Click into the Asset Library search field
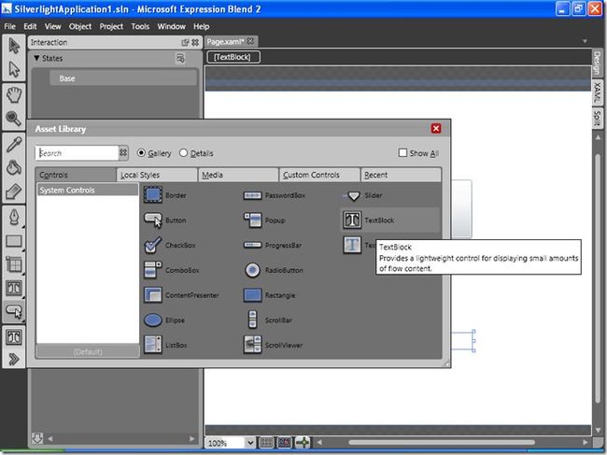The image size is (607, 455). (77, 153)
